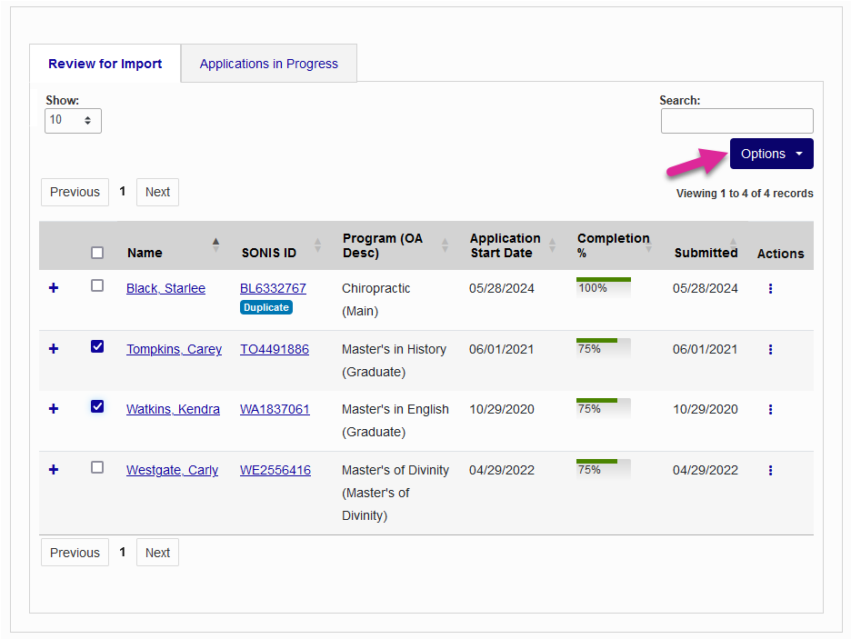Open actions menu for Carly Westgate row
The width and height of the screenshot is (851, 639).
coord(770,471)
